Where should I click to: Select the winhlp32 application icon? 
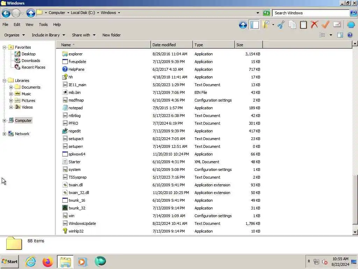click(65, 231)
